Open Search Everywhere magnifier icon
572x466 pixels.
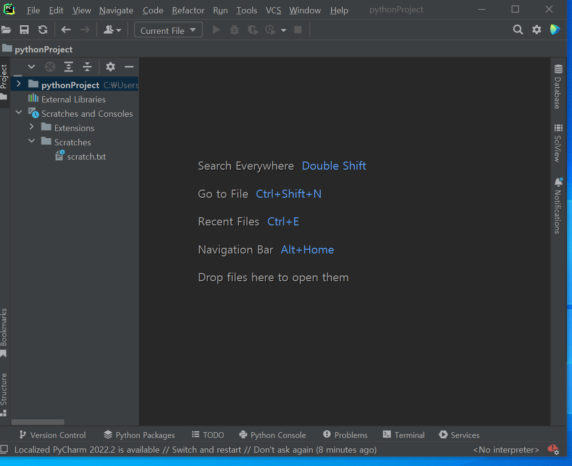coord(518,30)
